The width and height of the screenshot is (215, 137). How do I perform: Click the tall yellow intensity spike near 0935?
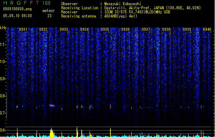tap(110, 133)
